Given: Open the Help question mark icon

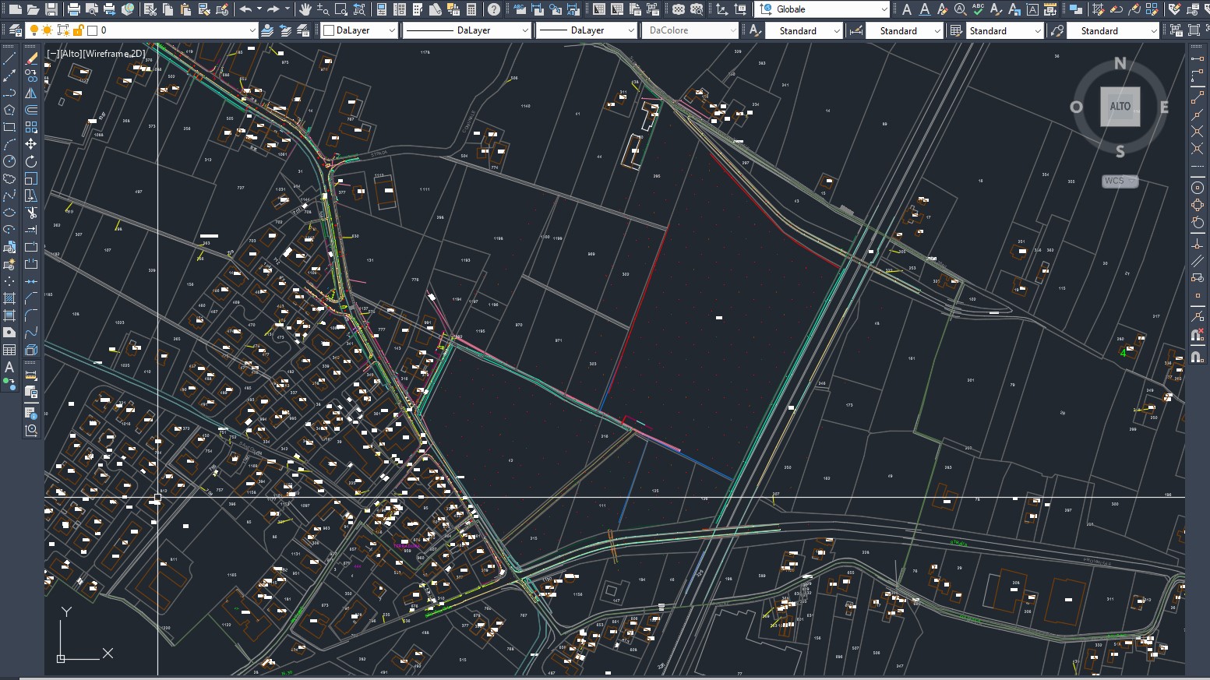Looking at the screenshot, I should point(494,9).
